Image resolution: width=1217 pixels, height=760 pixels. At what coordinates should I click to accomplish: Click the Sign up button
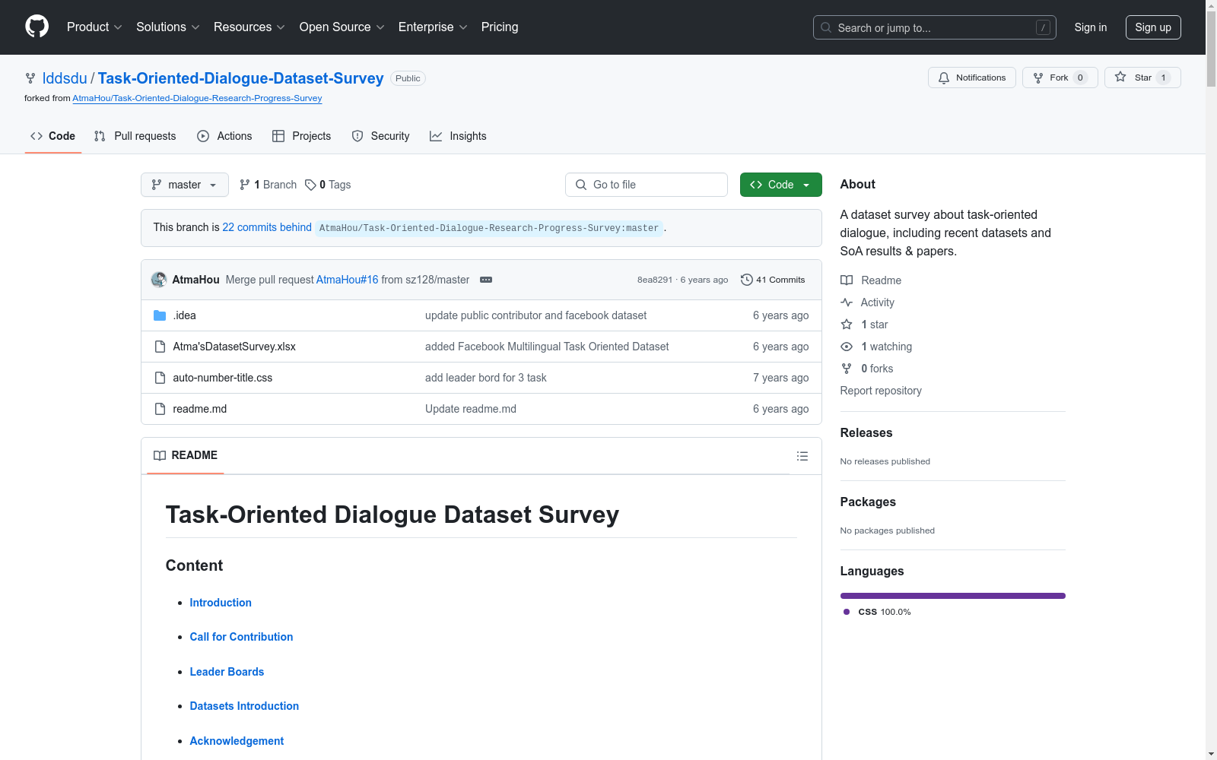[x=1153, y=27]
